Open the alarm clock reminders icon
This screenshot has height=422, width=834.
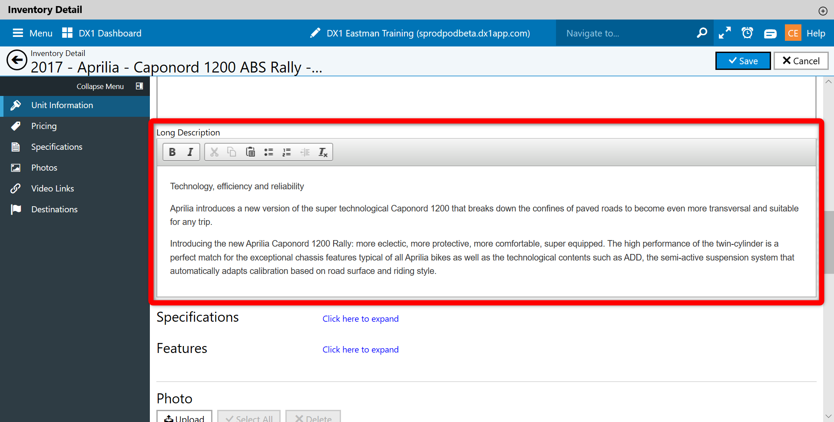pos(747,33)
